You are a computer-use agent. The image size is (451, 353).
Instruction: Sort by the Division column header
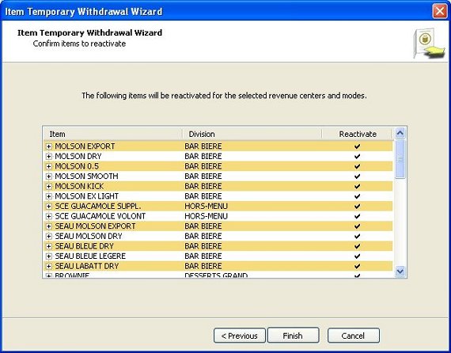tap(252, 134)
